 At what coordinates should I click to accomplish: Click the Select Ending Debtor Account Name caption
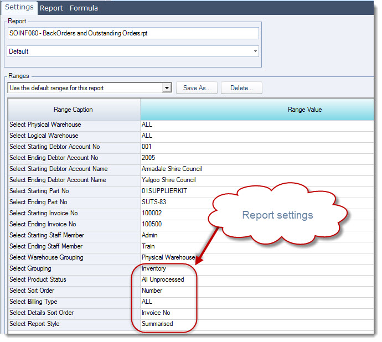(x=74, y=180)
